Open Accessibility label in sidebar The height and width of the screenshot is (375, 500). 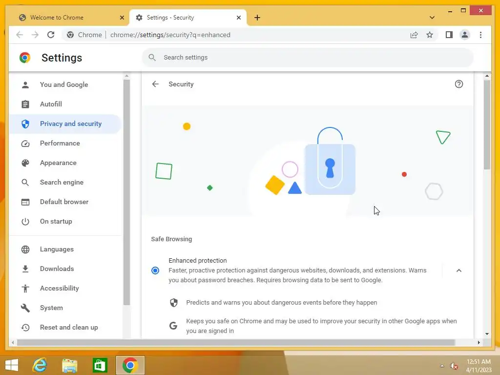tap(59, 288)
